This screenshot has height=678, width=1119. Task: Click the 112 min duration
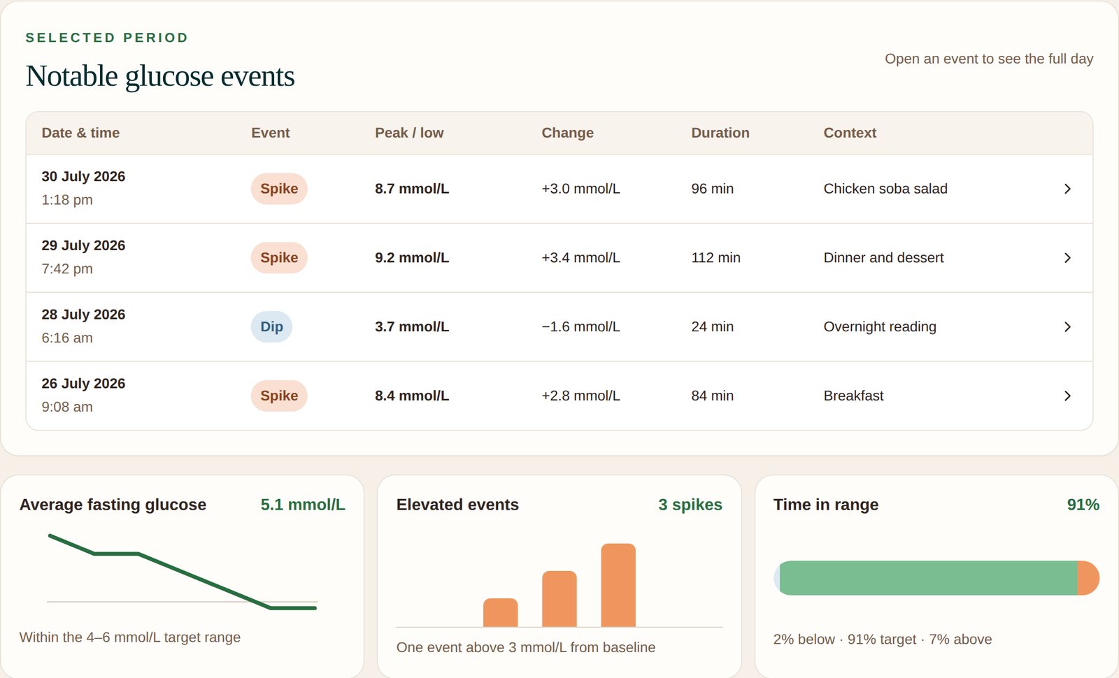(x=715, y=258)
